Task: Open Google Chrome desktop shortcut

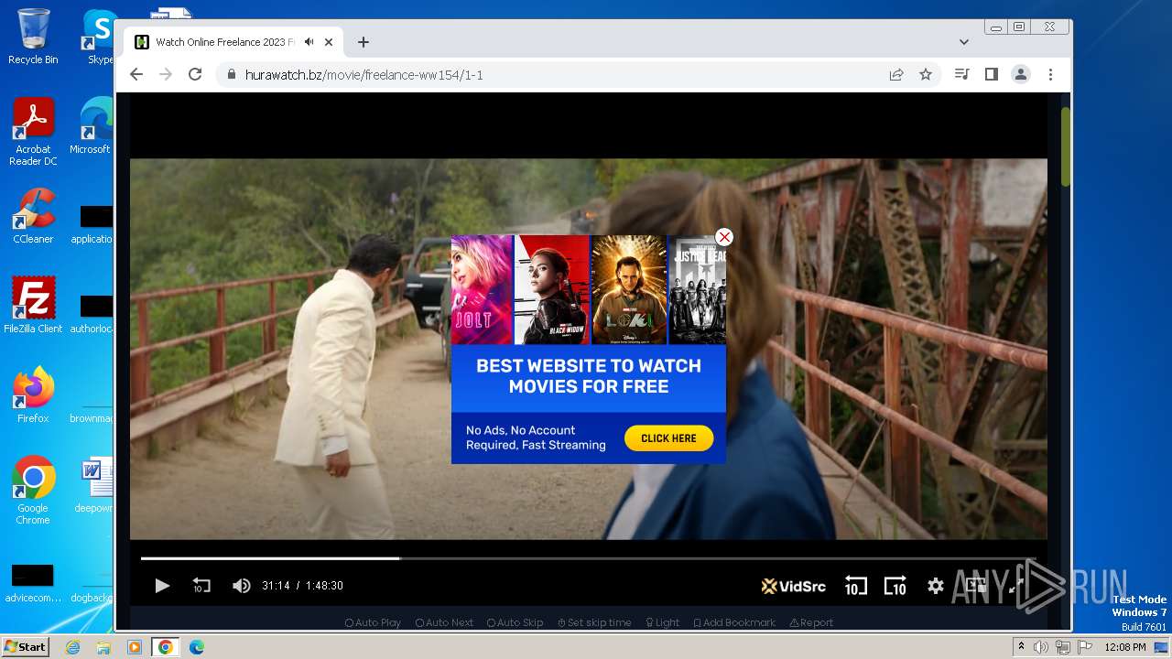Action: click(33, 491)
